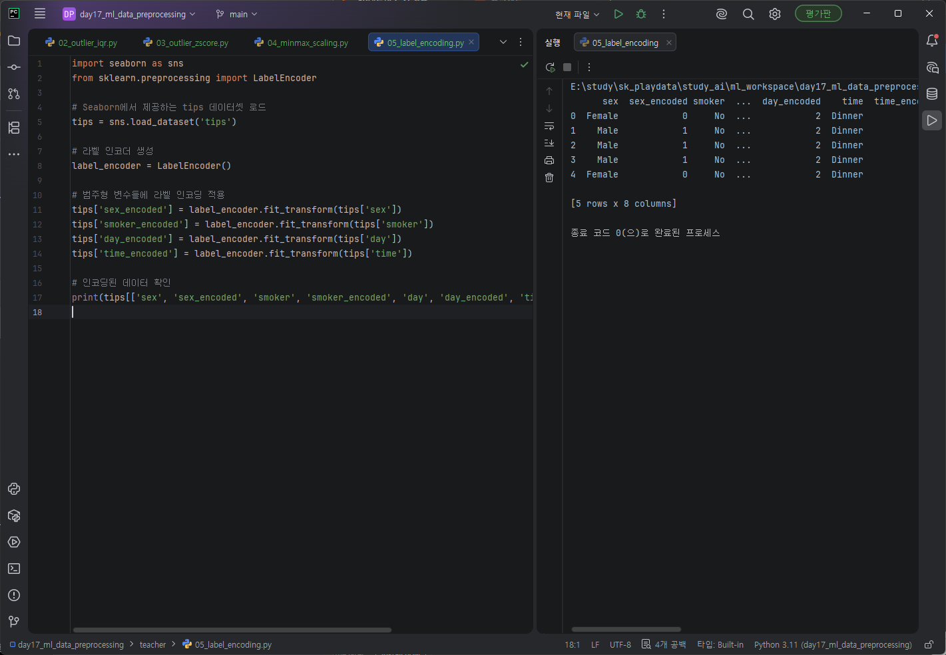Open the Commit tool window

click(x=14, y=67)
